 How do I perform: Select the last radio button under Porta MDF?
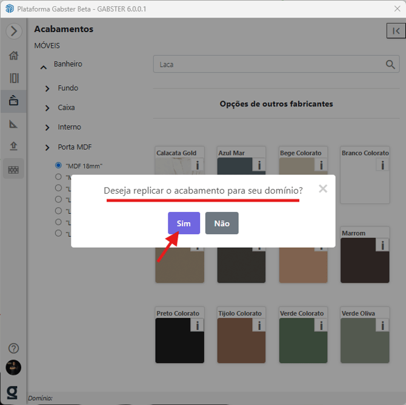coord(58,233)
